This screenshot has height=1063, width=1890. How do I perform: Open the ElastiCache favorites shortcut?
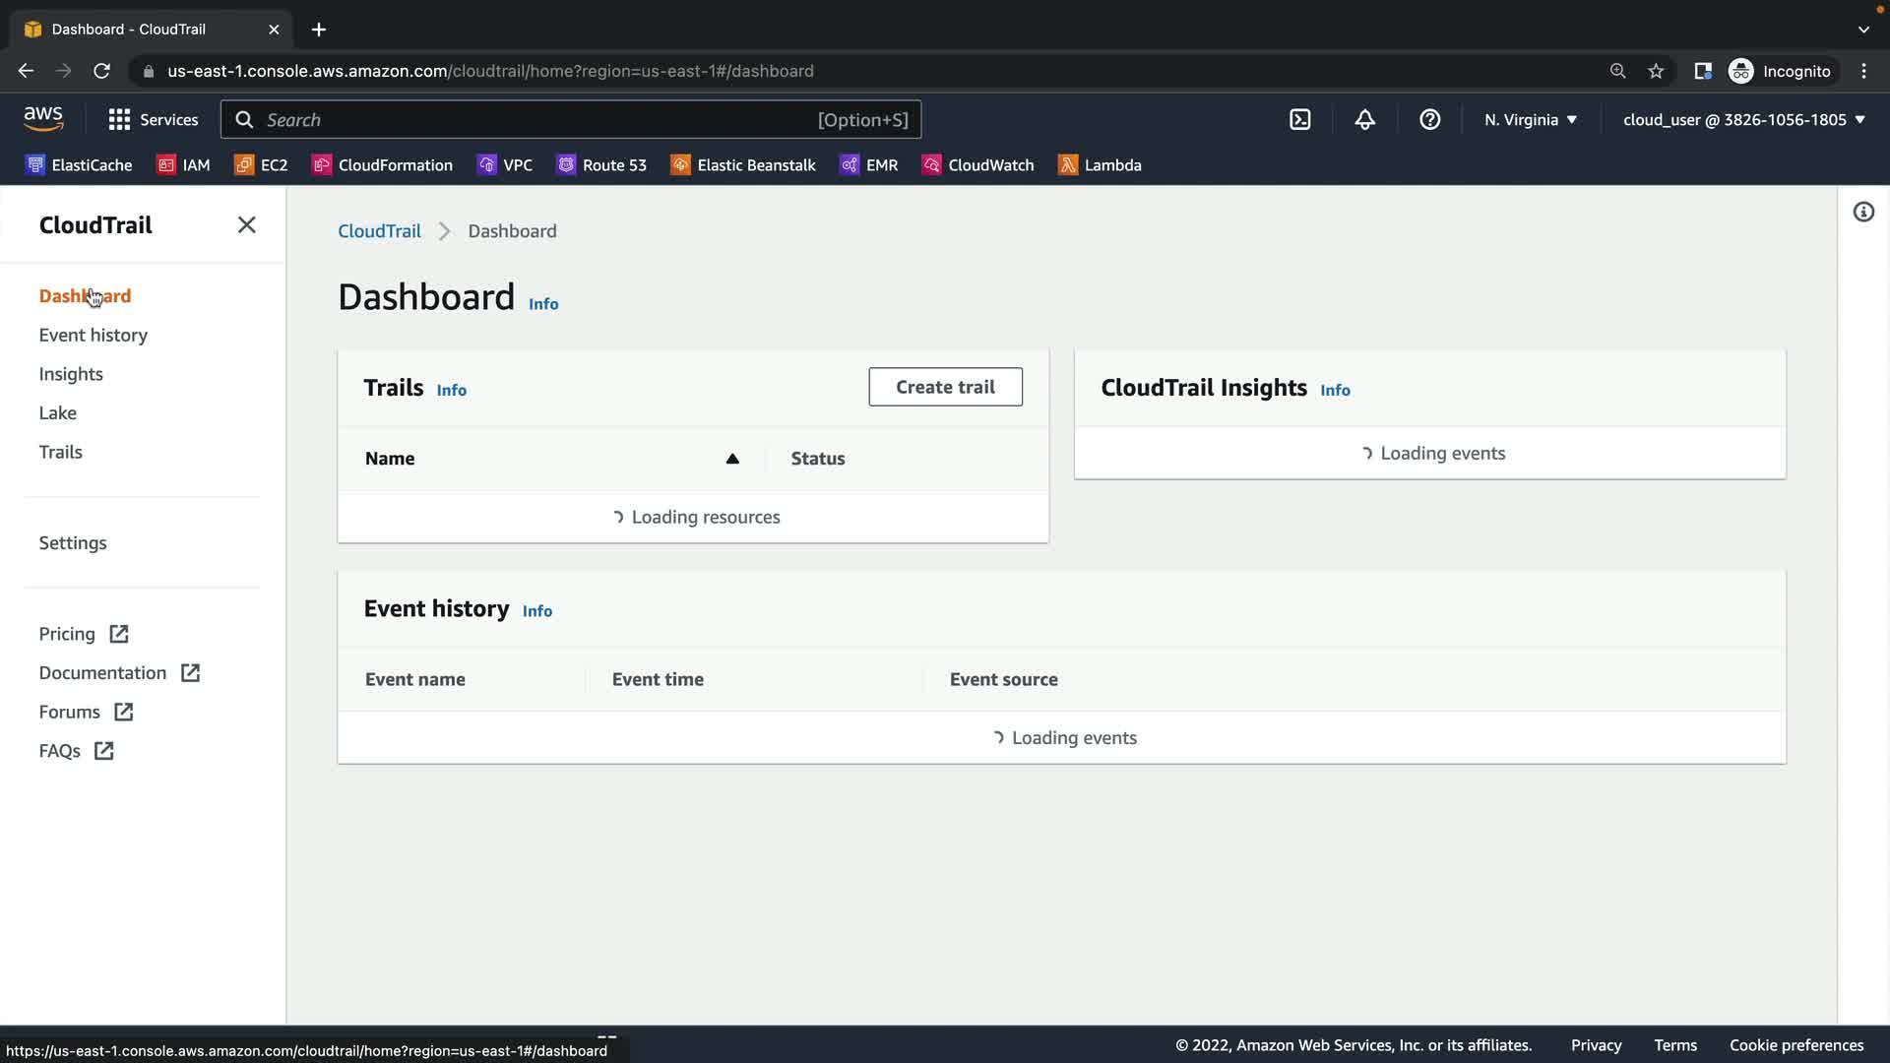[79, 165]
